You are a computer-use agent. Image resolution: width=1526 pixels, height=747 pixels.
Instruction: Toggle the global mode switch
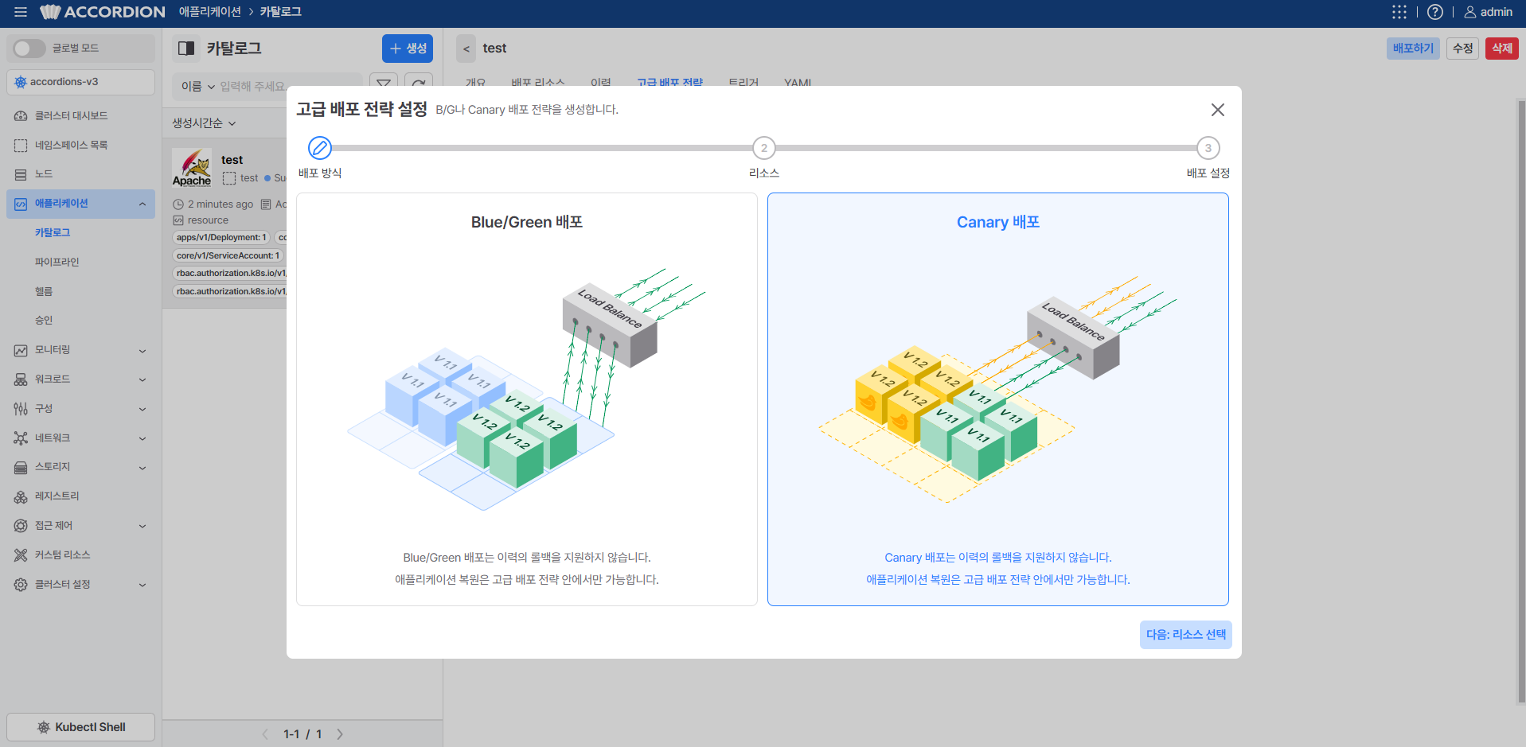pos(29,49)
